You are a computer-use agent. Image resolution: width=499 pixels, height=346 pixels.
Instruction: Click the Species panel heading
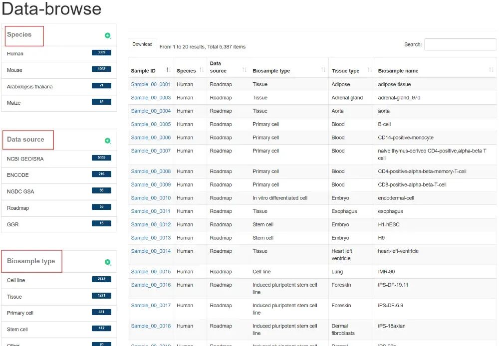[19, 34]
